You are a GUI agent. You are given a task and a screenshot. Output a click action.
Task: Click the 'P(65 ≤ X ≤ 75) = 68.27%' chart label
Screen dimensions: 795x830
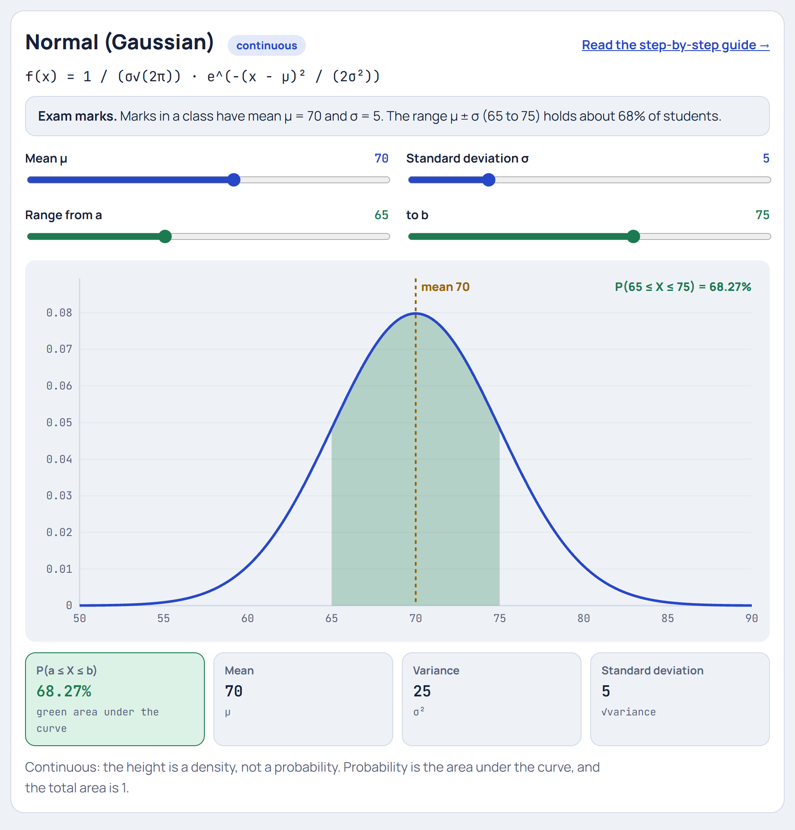(683, 287)
